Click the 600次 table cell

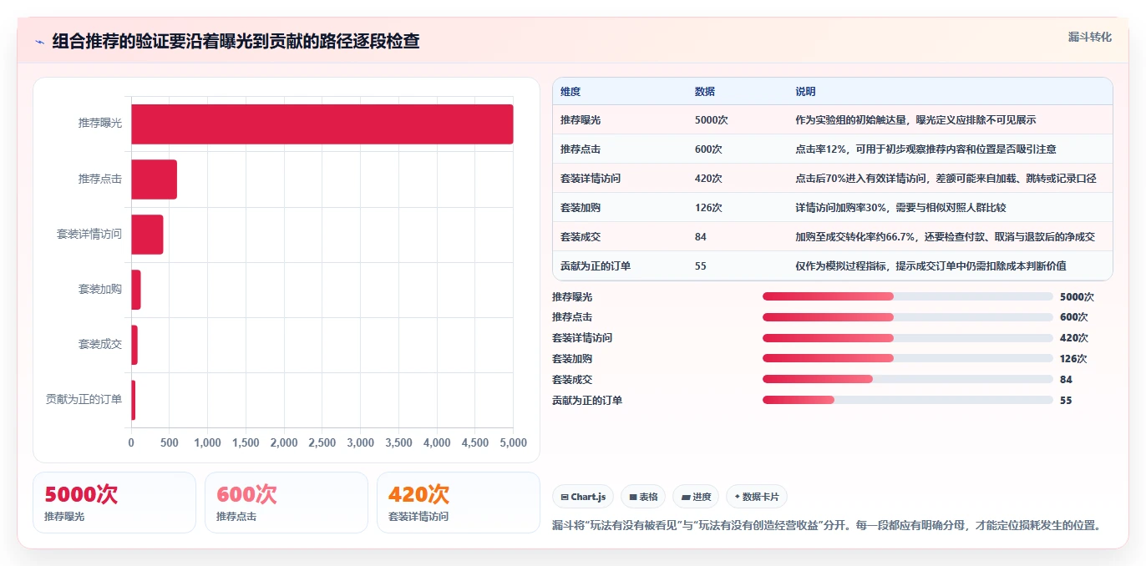click(738, 149)
